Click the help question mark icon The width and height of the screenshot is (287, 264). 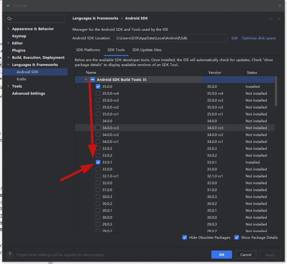tap(10, 255)
